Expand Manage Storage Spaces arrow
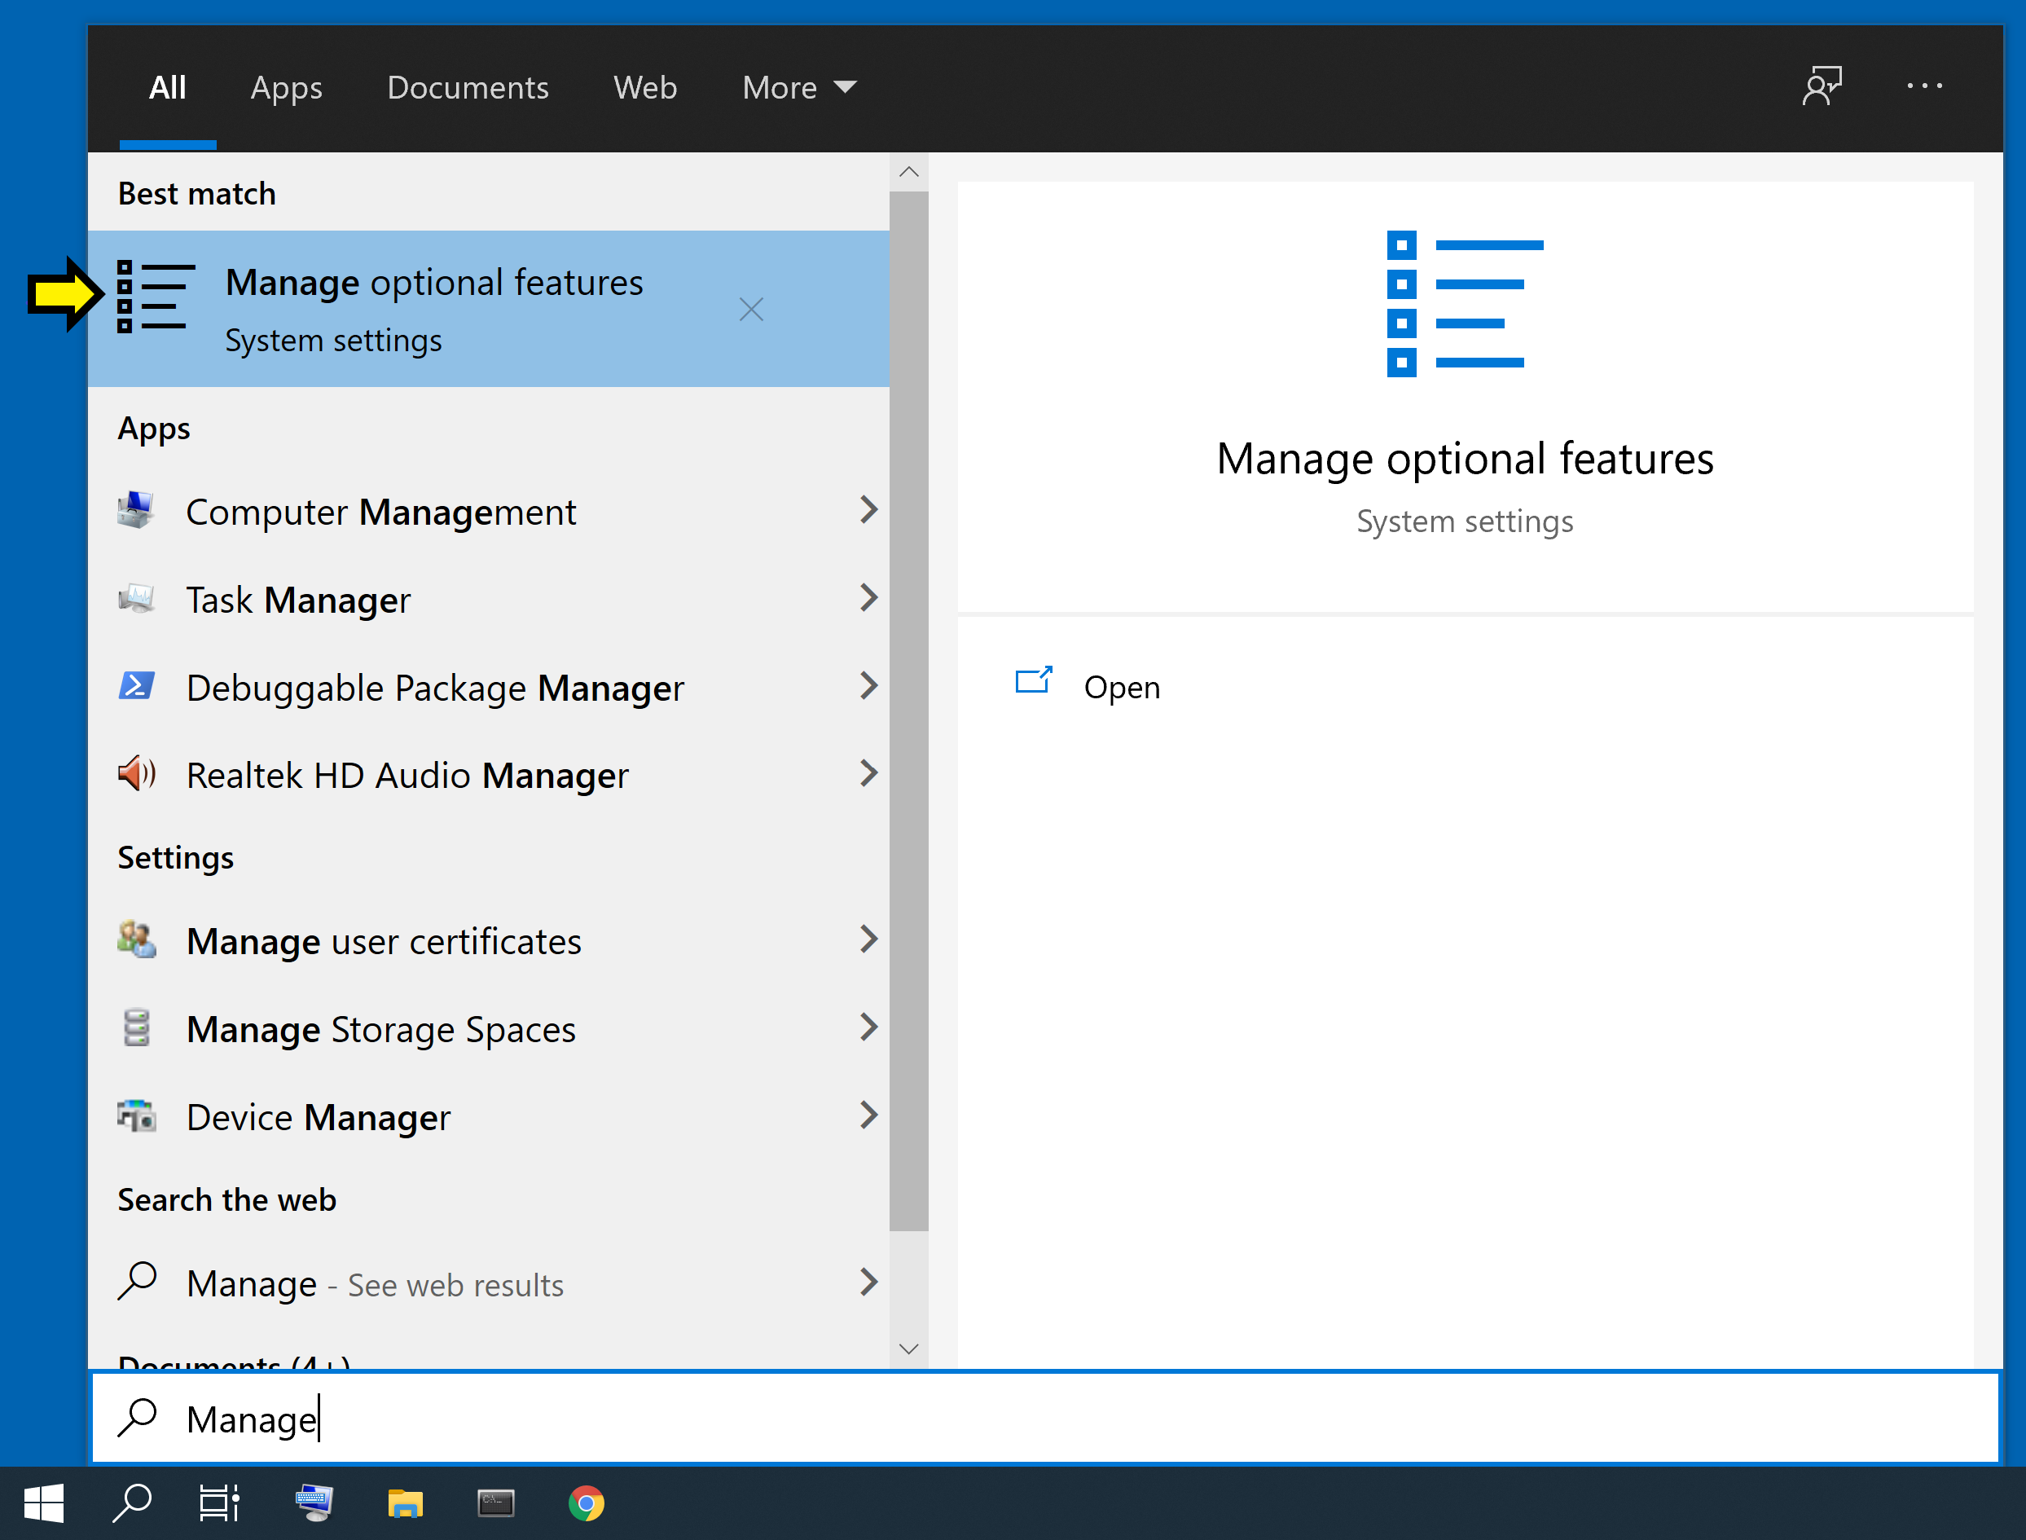 (868, 1027)
